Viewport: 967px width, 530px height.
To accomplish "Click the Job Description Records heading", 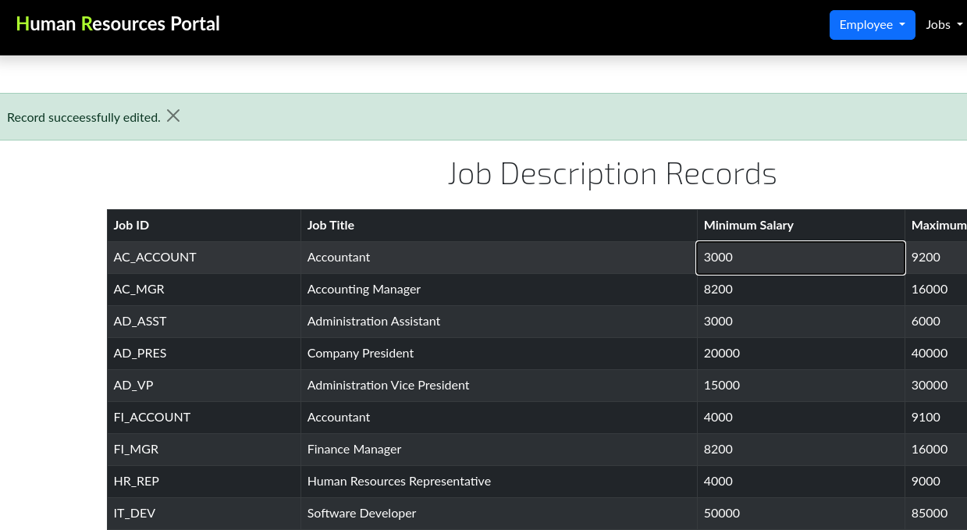I will (x=612, y=174).
